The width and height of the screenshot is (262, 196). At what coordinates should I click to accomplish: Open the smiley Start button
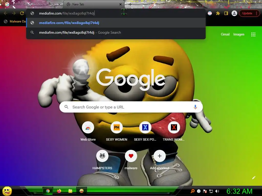coord(7,191)
